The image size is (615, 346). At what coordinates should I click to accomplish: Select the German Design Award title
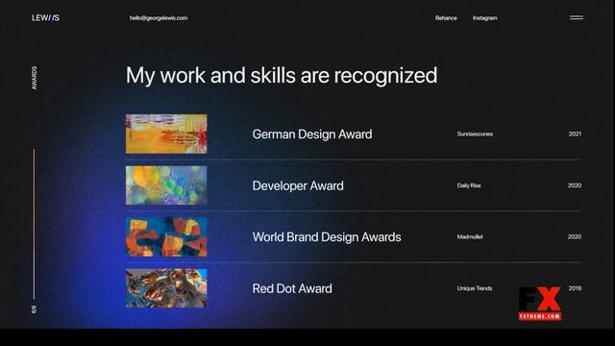coord(312,135)
